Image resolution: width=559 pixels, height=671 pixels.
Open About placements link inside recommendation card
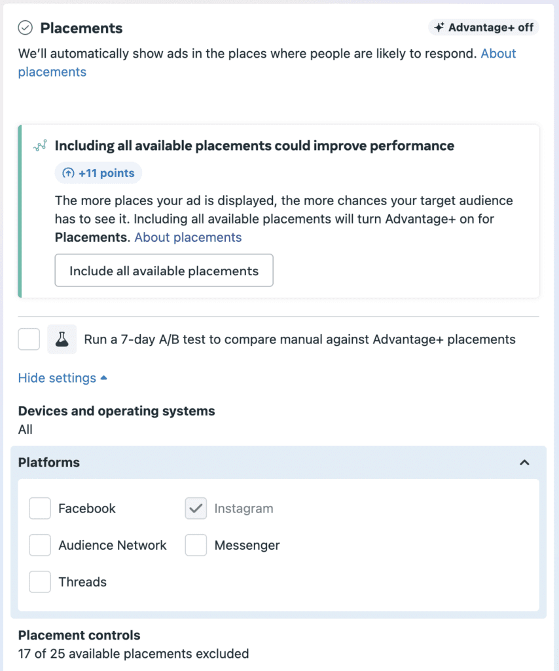coord(188,237)
